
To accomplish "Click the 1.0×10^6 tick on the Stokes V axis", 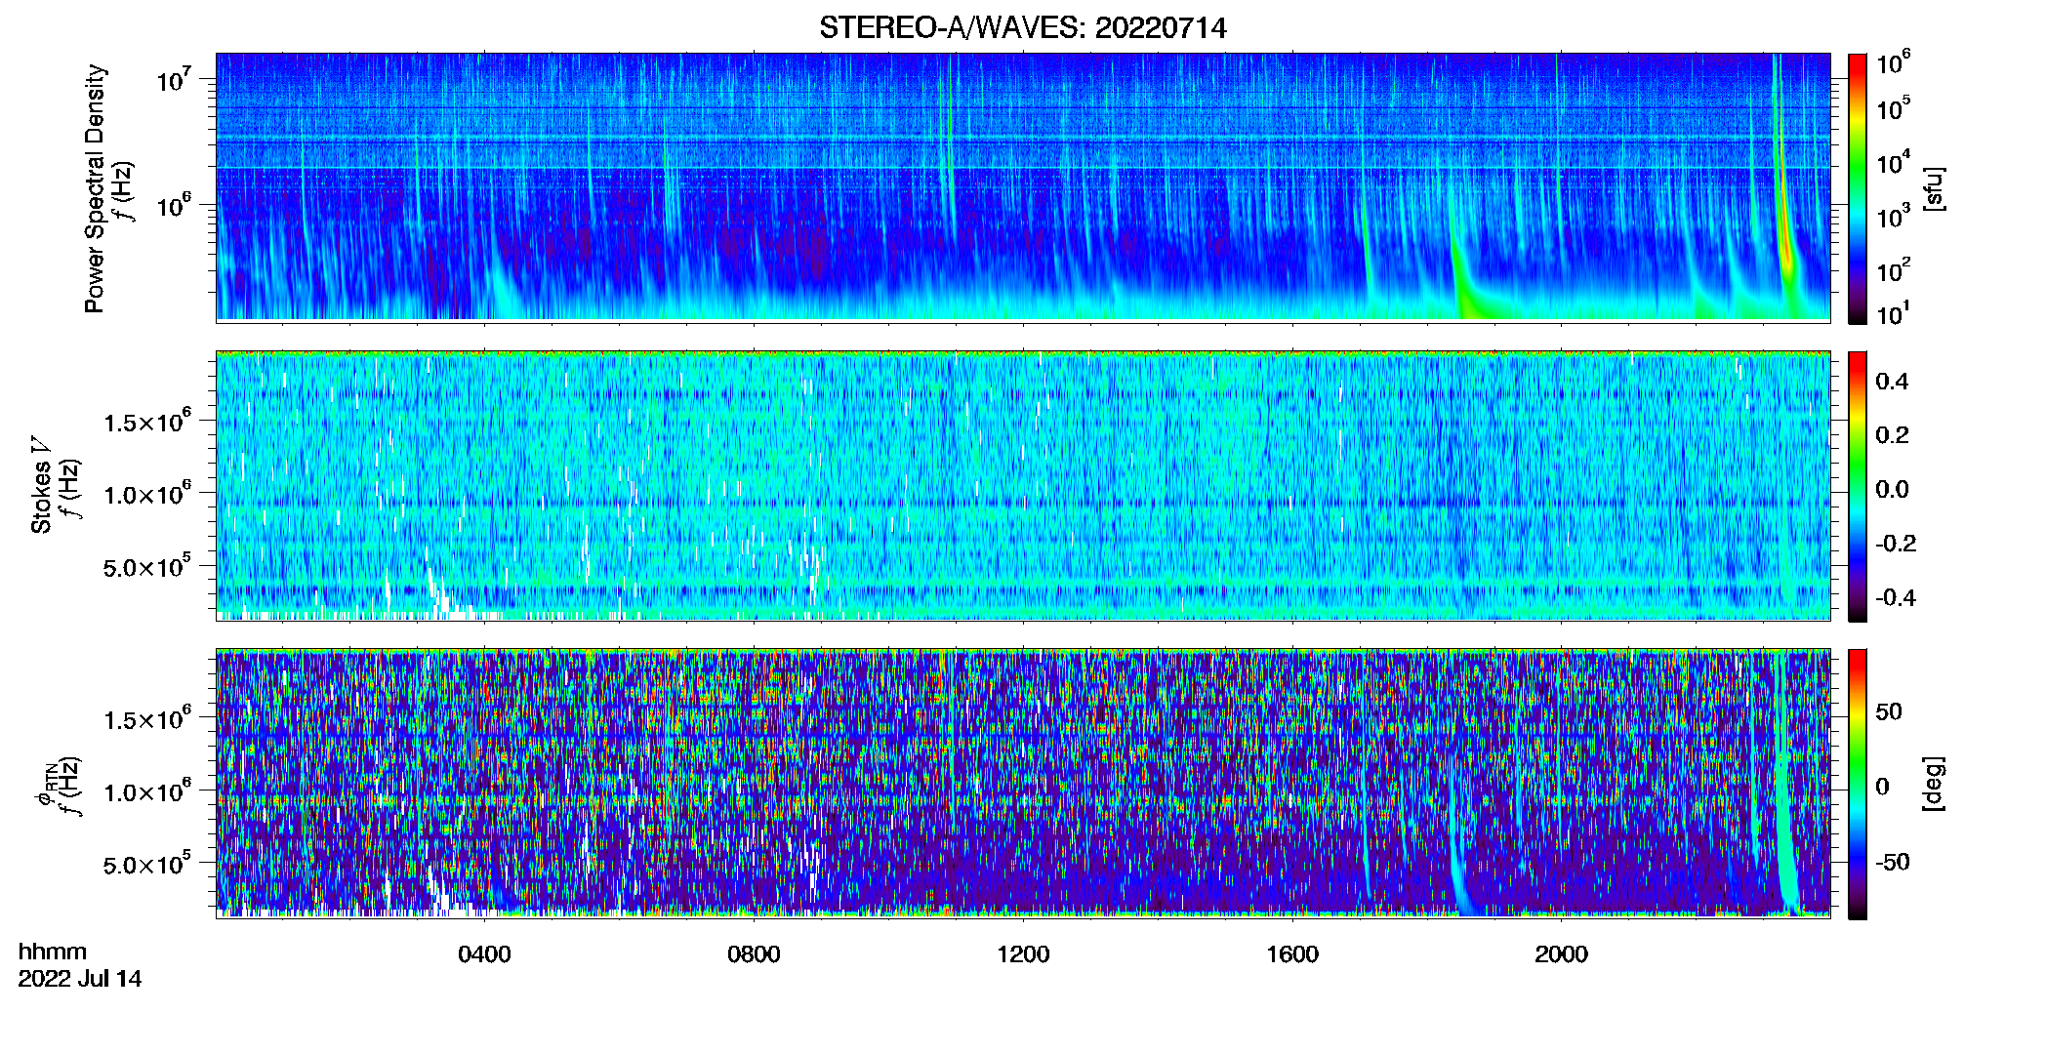I will pos(147,494).
